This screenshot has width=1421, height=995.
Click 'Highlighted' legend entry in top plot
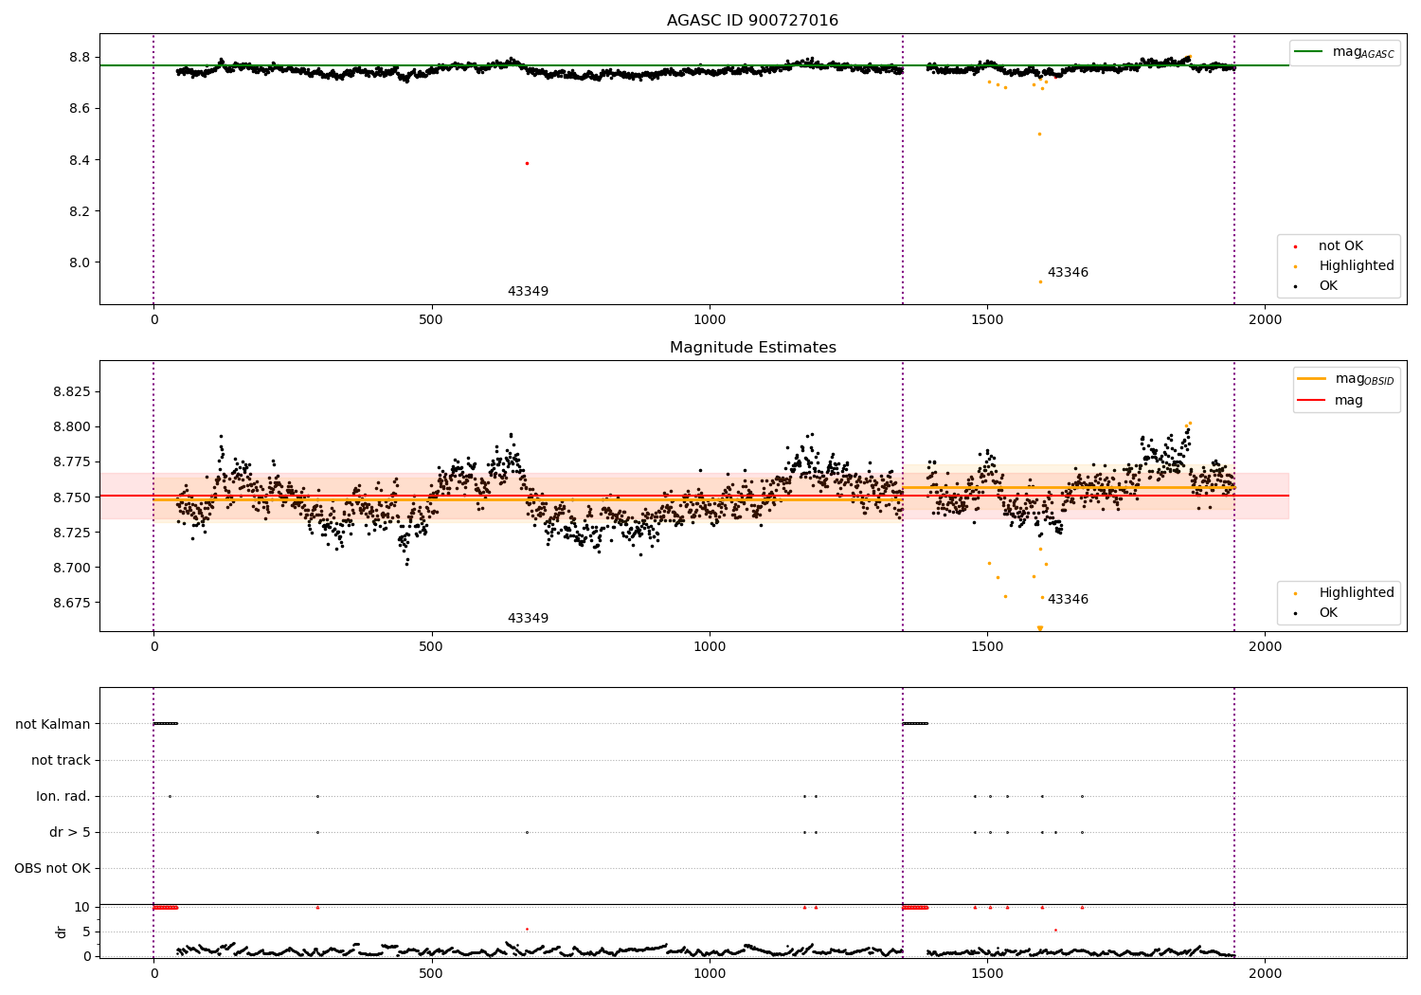[x=1345, y=266]
